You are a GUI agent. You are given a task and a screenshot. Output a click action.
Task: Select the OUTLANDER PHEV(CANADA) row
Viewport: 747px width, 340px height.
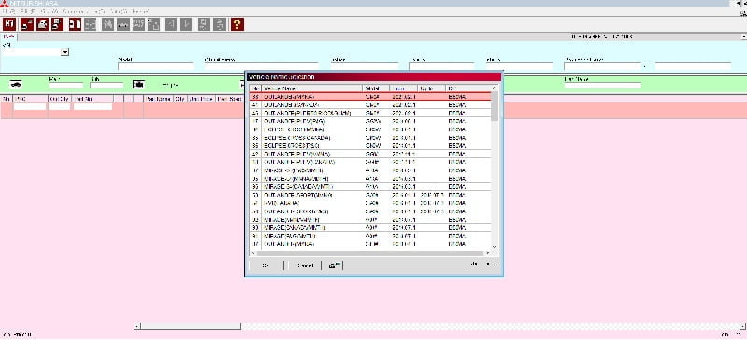pos(371,162)
